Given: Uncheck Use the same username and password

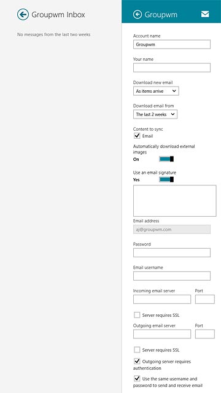Looking at the screenshot, I should (137, 378).
